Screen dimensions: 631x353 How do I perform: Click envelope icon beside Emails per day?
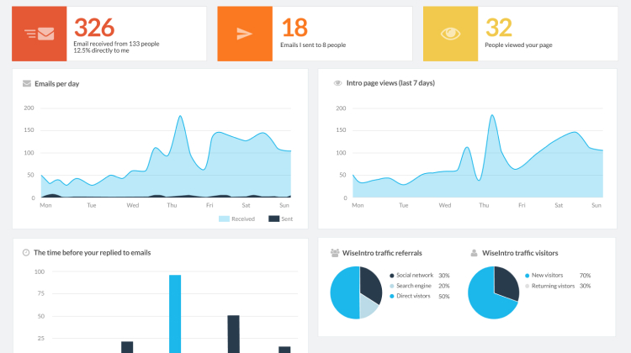click(27, 83)
